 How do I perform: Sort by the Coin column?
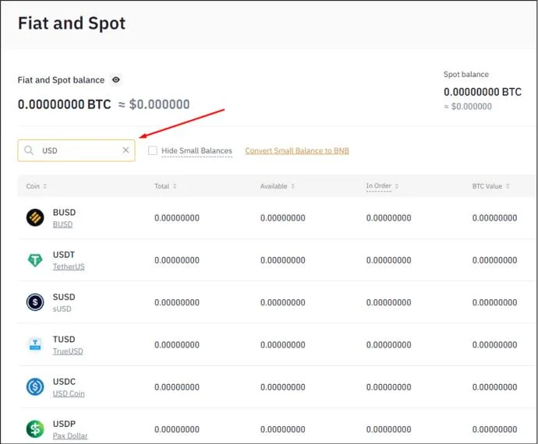[x=37, y=186]
